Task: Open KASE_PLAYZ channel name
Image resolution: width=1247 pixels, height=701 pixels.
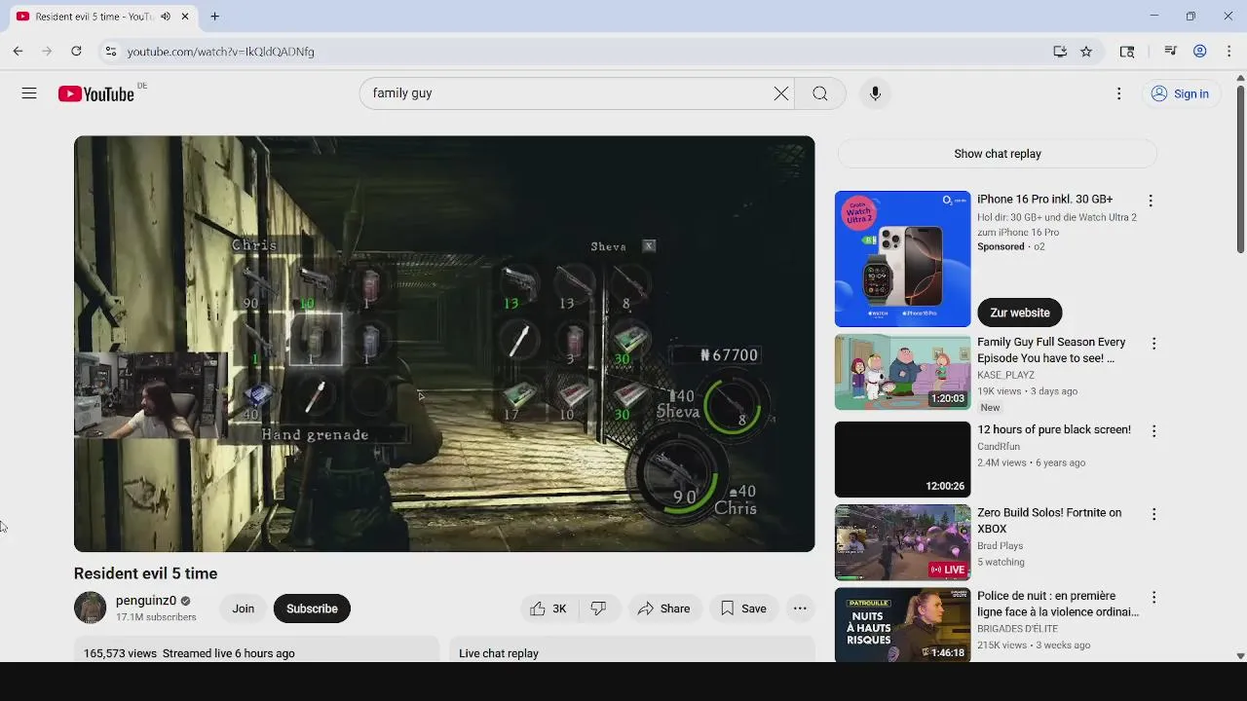Action: [x=1005, y=375]
